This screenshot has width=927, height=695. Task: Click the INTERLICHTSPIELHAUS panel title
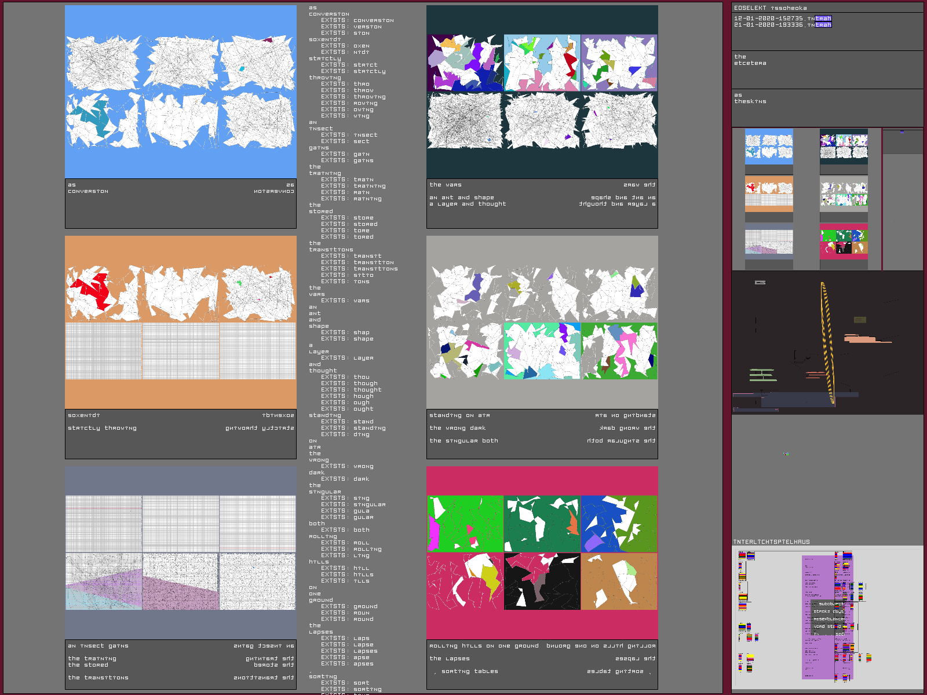(x=771, y=542)
